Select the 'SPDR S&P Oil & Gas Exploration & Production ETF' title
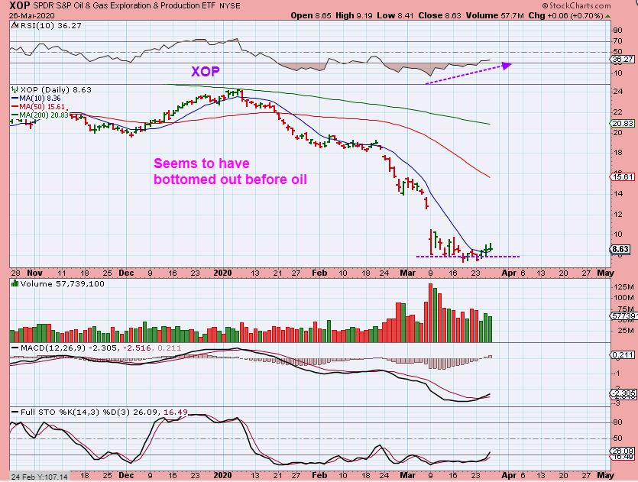 click(125, 5)
